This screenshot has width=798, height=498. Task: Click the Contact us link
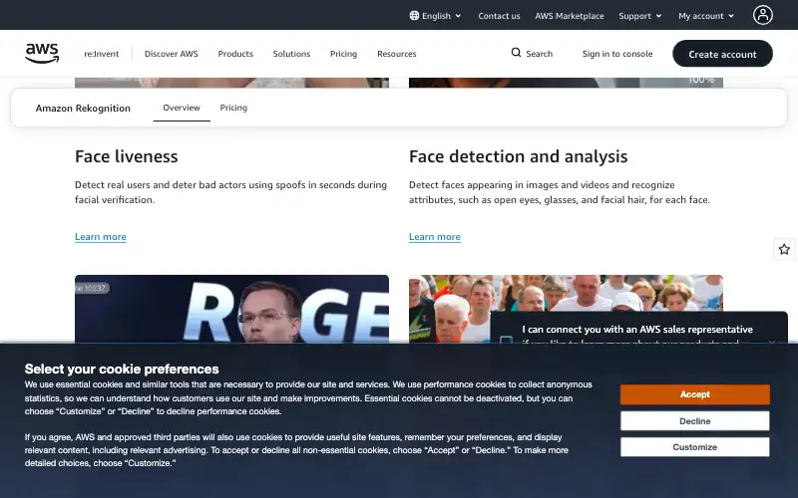click(499, 16)
